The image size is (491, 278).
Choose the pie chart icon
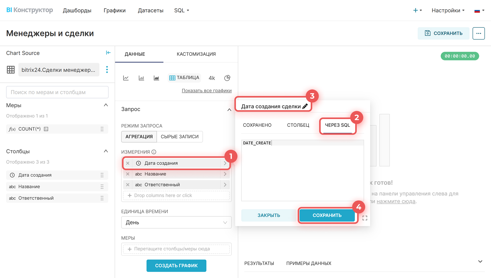[x=227, y=78]
